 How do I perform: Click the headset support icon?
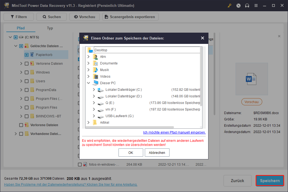click(247, 6)
